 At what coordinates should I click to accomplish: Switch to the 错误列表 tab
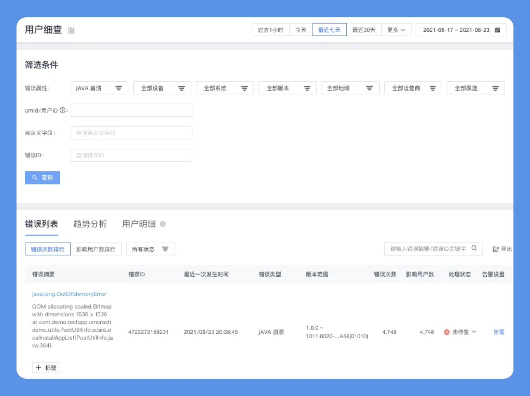(x=41, y=224)
